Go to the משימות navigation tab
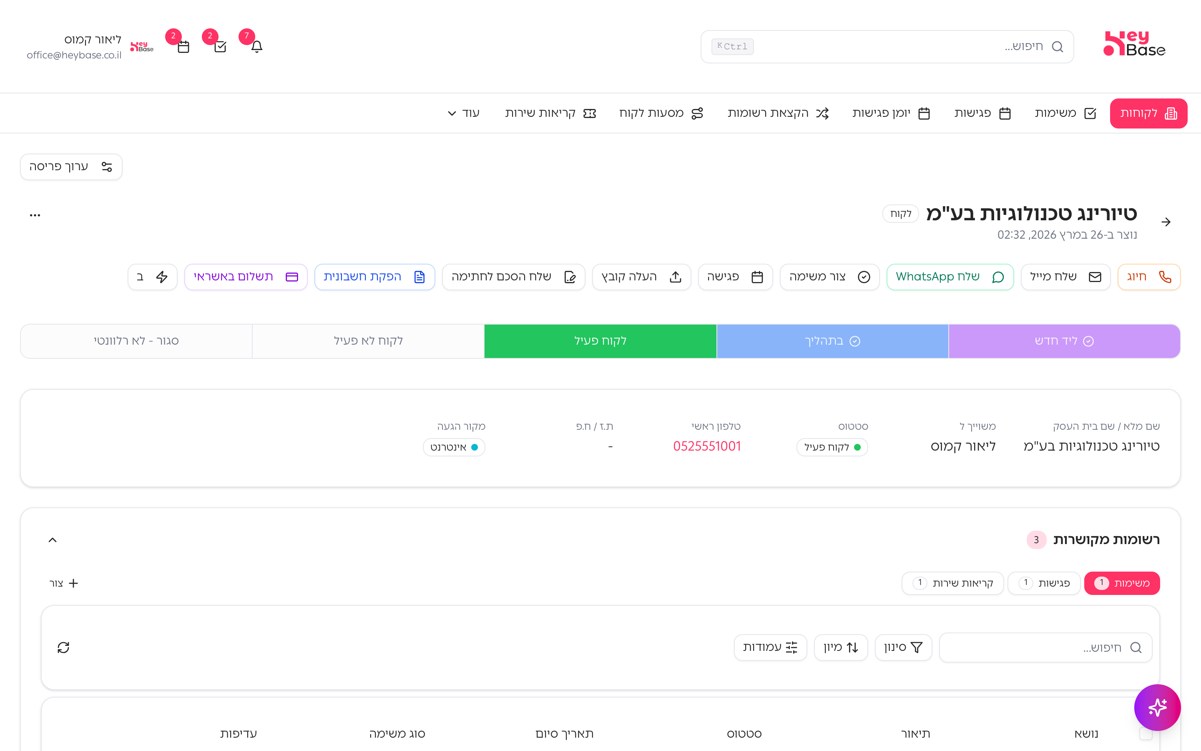Viewport: 1201px width, 751px height. point(1065,113)
